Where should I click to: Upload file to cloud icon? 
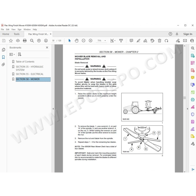pos(18,41)
